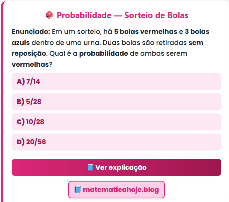The width and height of the screenshot is (229, 202).
Task: Click 'Sorteio de Bolas' in the heading
Action: [x=156, y=15]
